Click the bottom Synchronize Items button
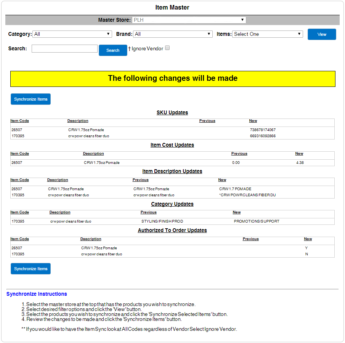This screenshot has height=343, width=345. pos(30,269)
